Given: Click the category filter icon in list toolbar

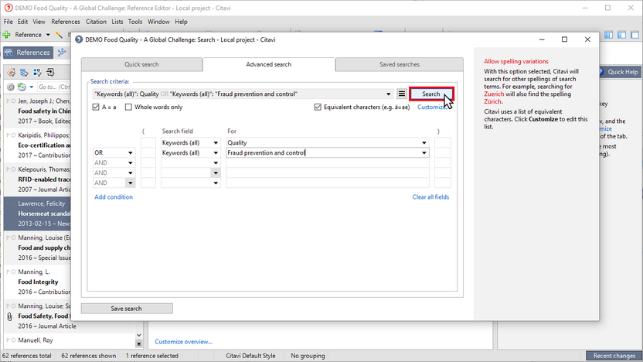Looking at the screenshot, I should point(24,73).
